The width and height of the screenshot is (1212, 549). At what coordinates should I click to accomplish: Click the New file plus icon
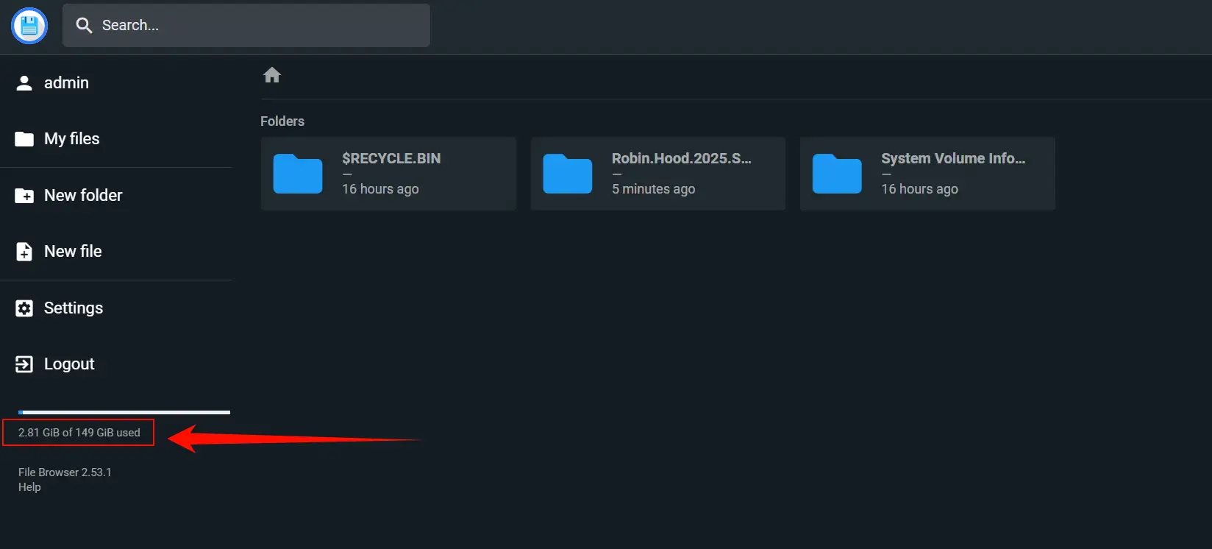(24, 252)
